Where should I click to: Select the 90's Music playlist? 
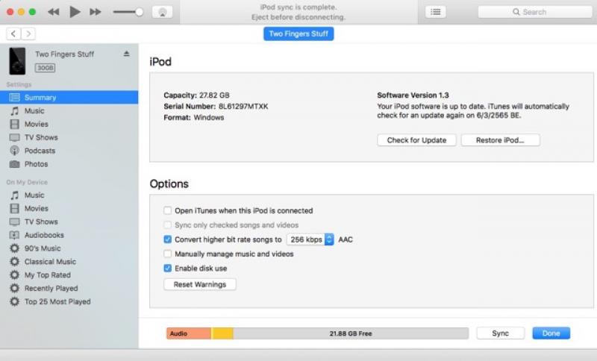[x=43, y=248]
